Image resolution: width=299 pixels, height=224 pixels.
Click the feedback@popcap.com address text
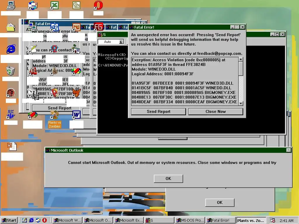(220, 54)
